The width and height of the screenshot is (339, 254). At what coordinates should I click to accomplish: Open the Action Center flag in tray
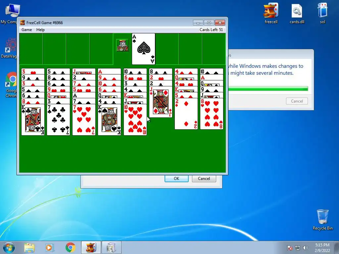point(289,248)
